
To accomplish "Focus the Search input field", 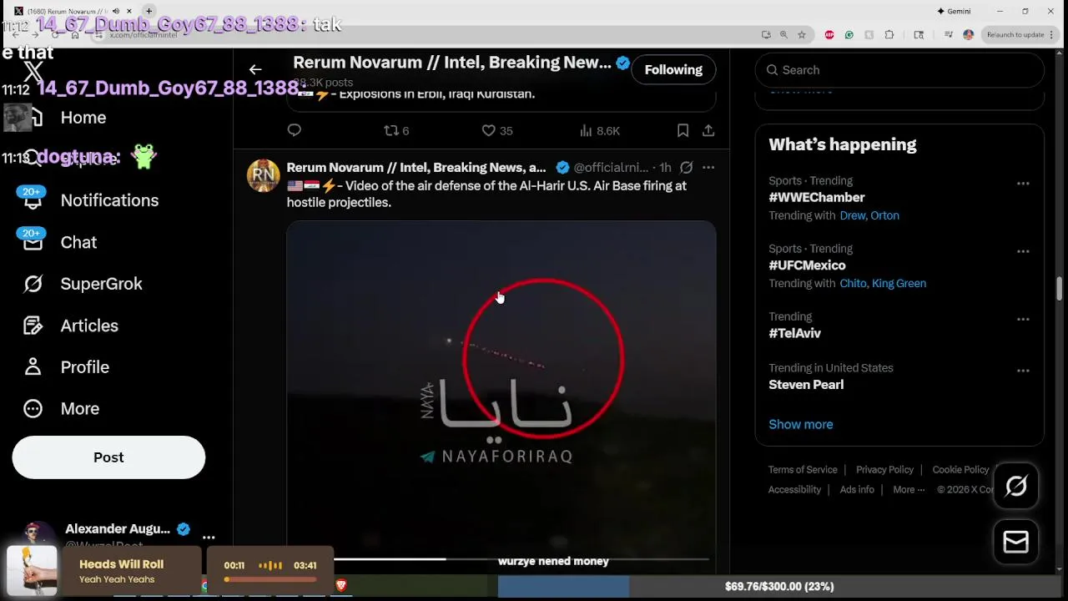I will 899,70.
